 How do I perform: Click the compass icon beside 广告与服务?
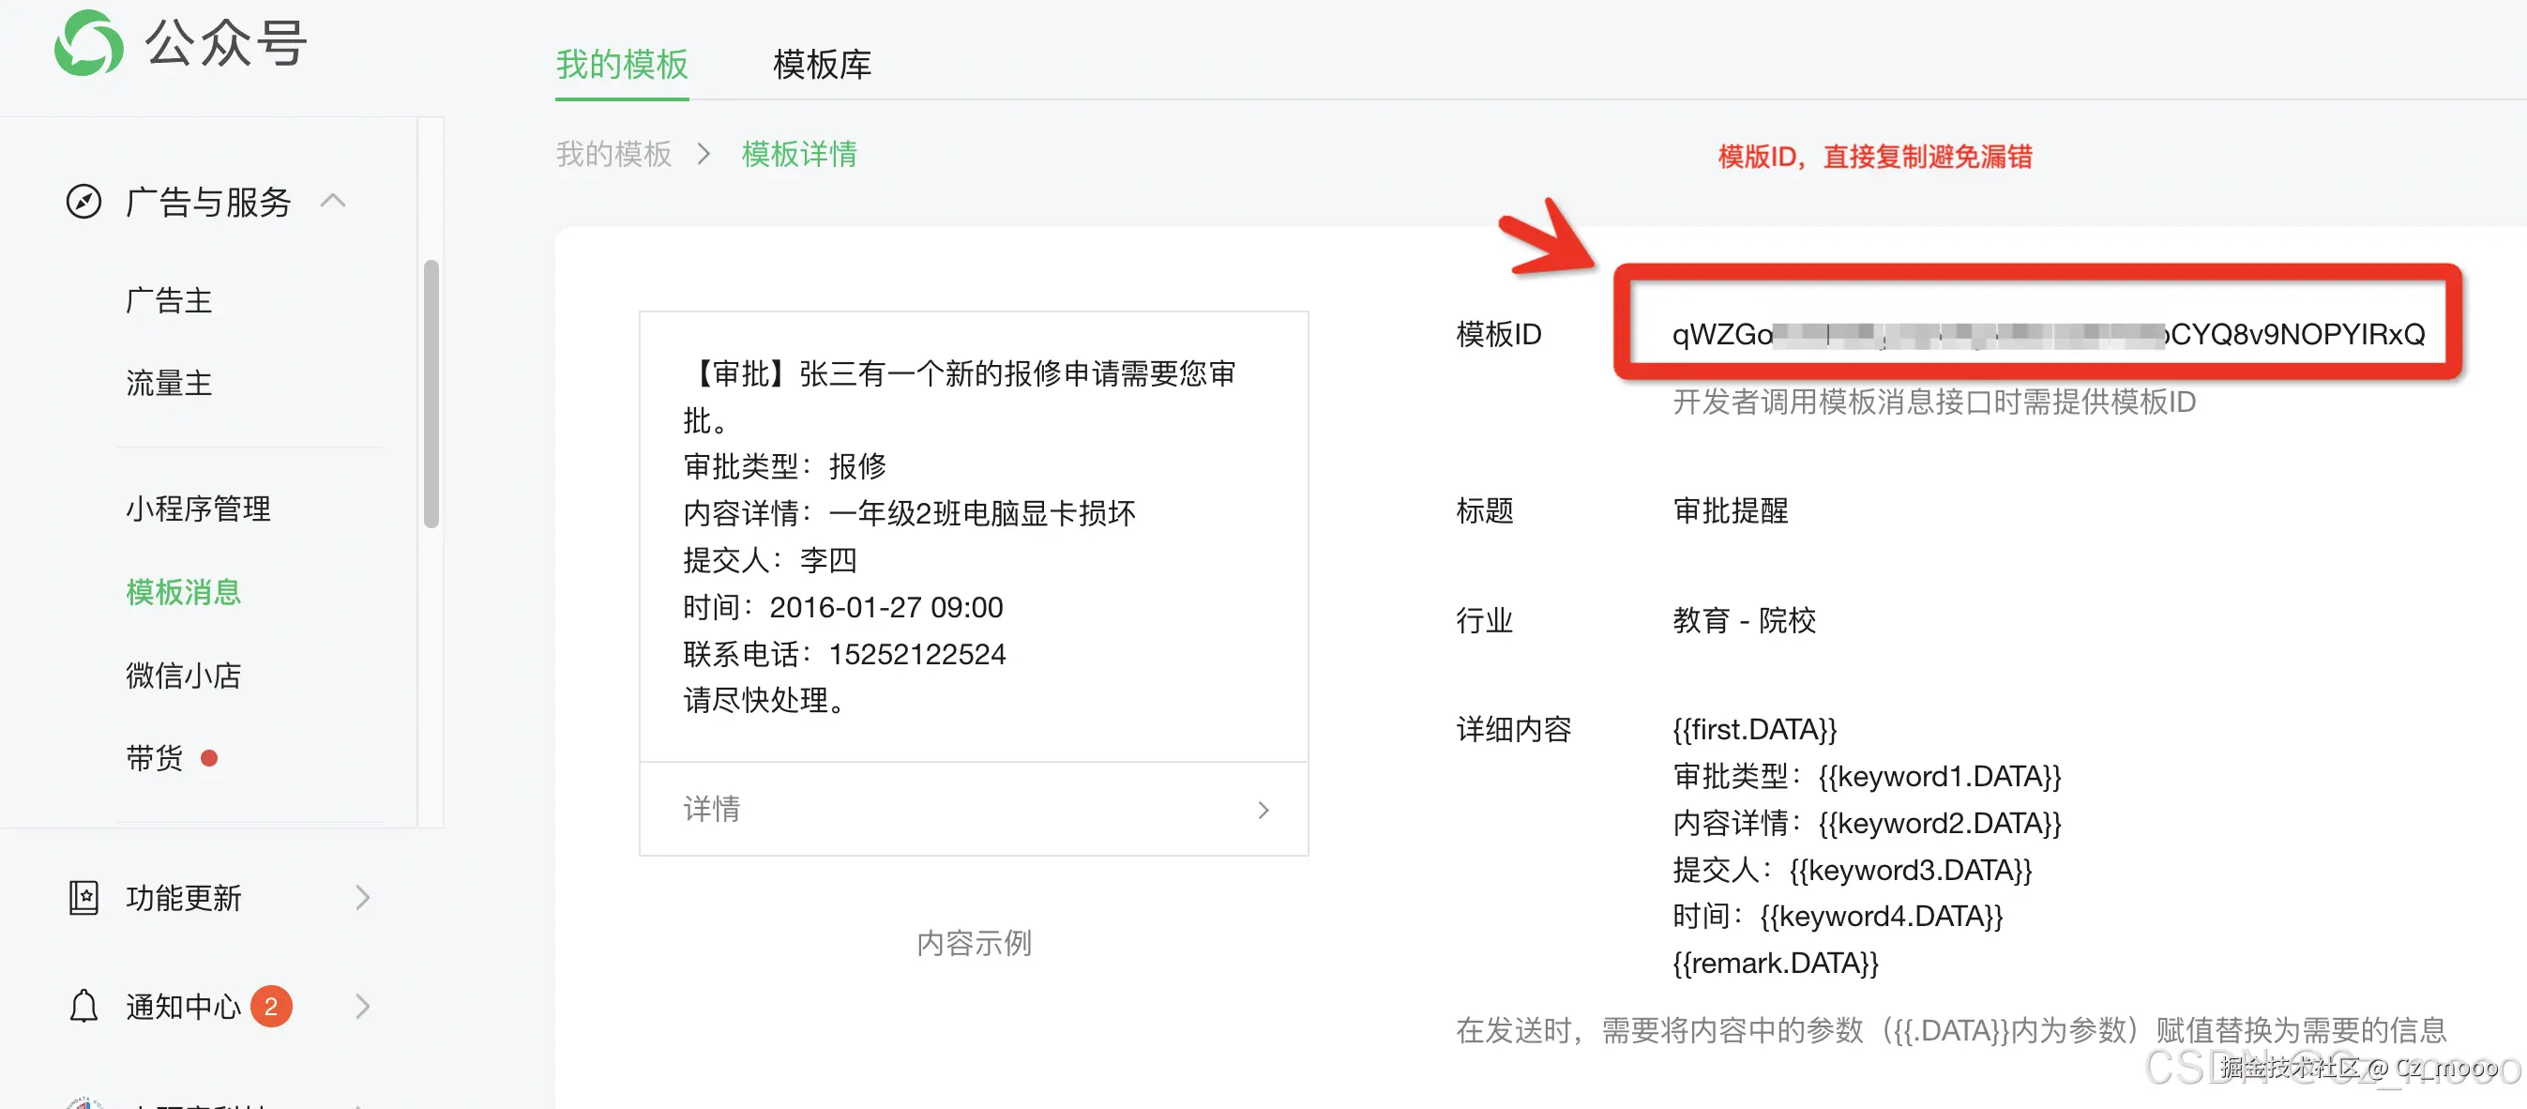click(83, 201)
